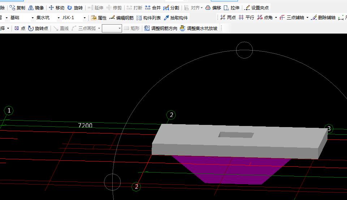
Task: Click the 直线 (Line) draw tool
Action: tap(61, 28)
